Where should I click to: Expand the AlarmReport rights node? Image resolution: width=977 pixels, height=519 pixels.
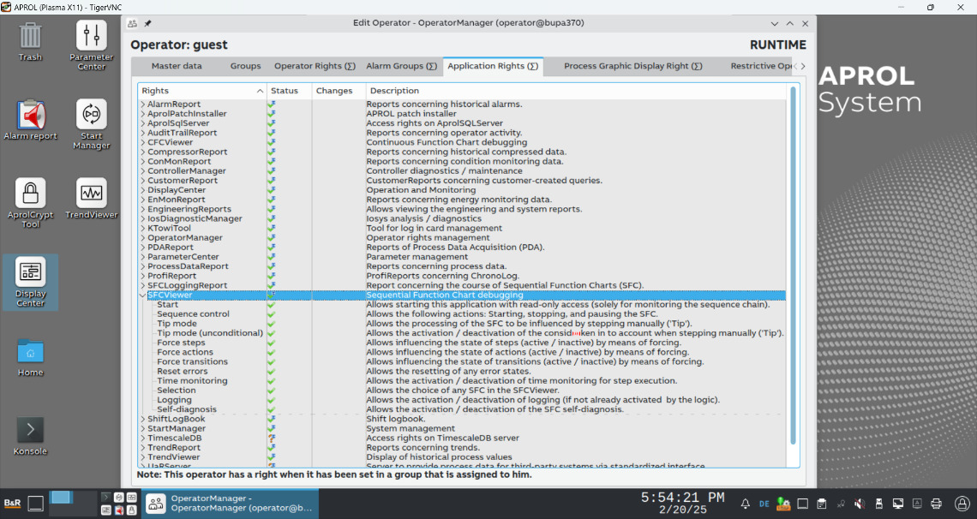coord(142,104)
